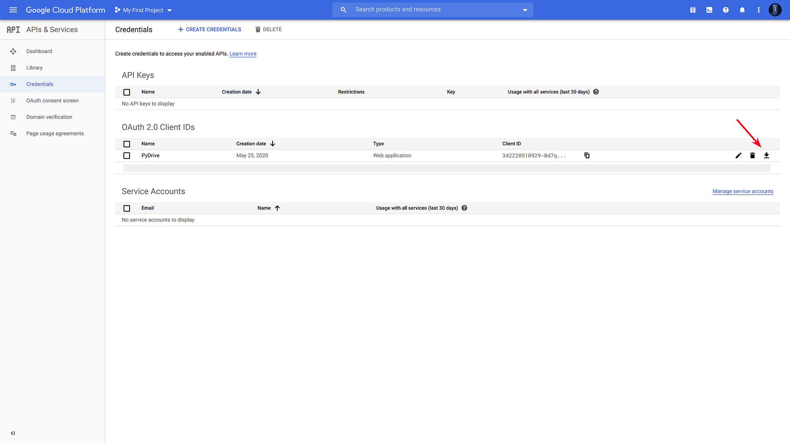The image size is (790, 444).
Task: Copy the Client ID to clipboard
Action: (587, 155)
